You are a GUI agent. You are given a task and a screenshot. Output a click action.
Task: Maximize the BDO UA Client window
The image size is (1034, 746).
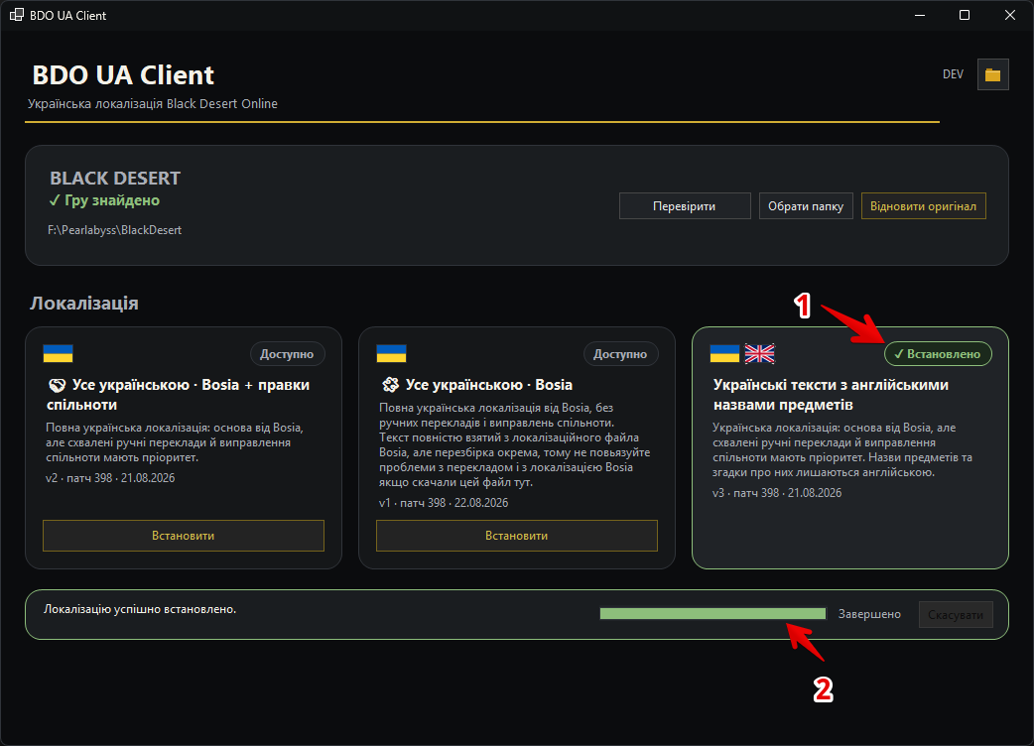[965, 15]
